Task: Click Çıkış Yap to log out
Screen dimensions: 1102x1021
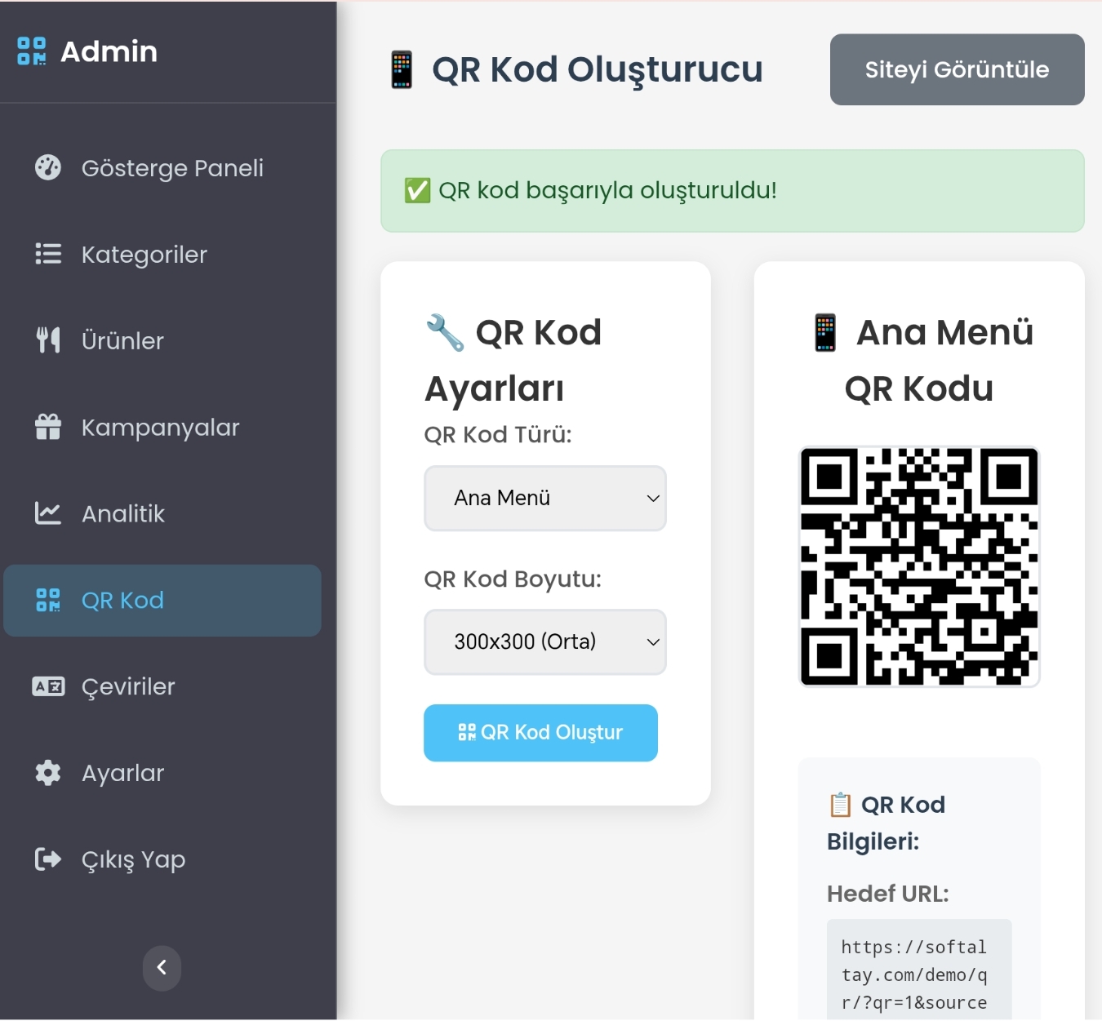Action: click(162, 859)
